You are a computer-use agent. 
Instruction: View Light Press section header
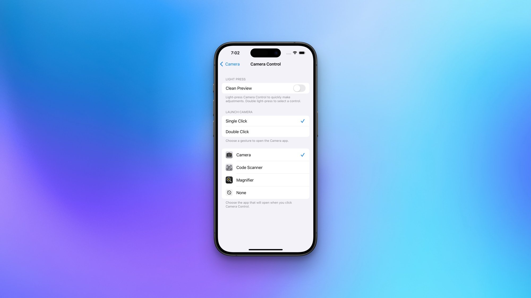(235, 79)
